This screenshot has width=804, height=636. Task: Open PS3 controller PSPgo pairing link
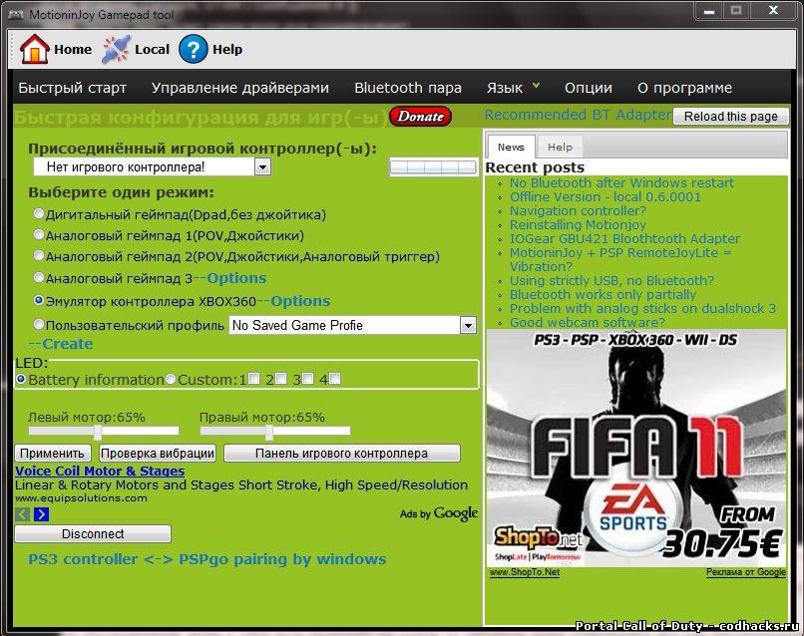click(207, 559)
